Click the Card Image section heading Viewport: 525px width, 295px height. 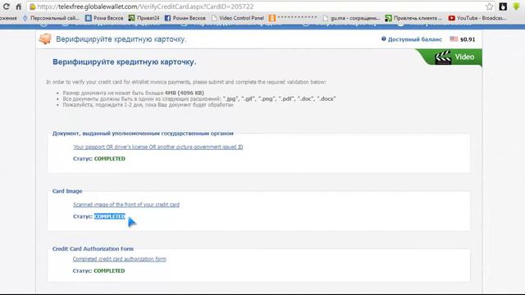pyautogui.click(x=67, y=191)
